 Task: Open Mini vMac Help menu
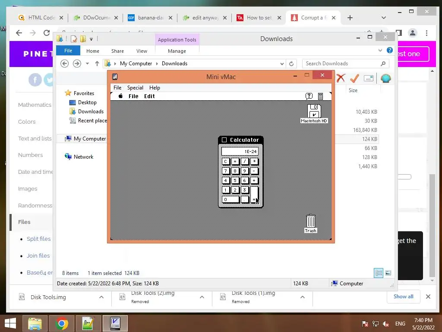point(155,87)
